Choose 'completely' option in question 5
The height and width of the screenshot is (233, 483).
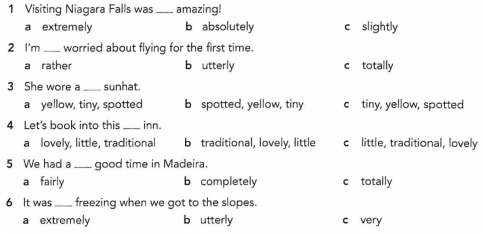tap(229, 182)
